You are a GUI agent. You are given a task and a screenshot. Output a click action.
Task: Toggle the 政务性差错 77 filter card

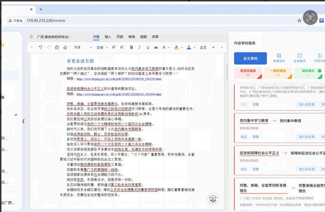tap(248, 73)
